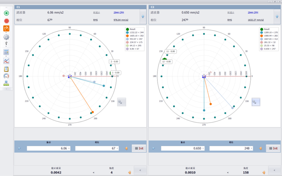This screenshot has height=176, width=282.
Task: Click the '11 - 0.00' label in C2 chart
Action: pos(171,51)
